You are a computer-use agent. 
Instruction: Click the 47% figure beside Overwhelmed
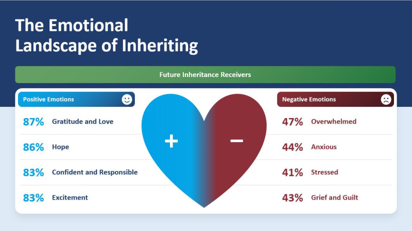coord(293,122)
